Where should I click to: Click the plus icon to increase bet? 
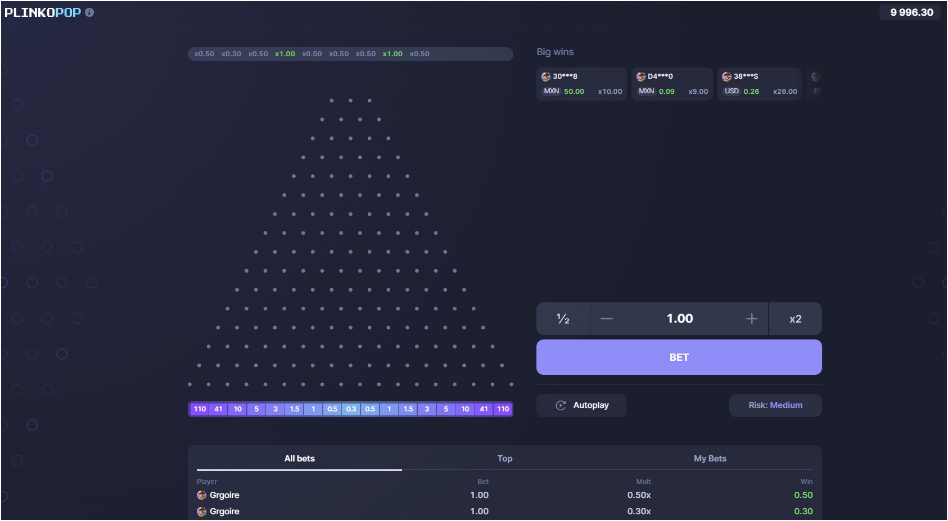pyautogui.click(x=751, y=319)
